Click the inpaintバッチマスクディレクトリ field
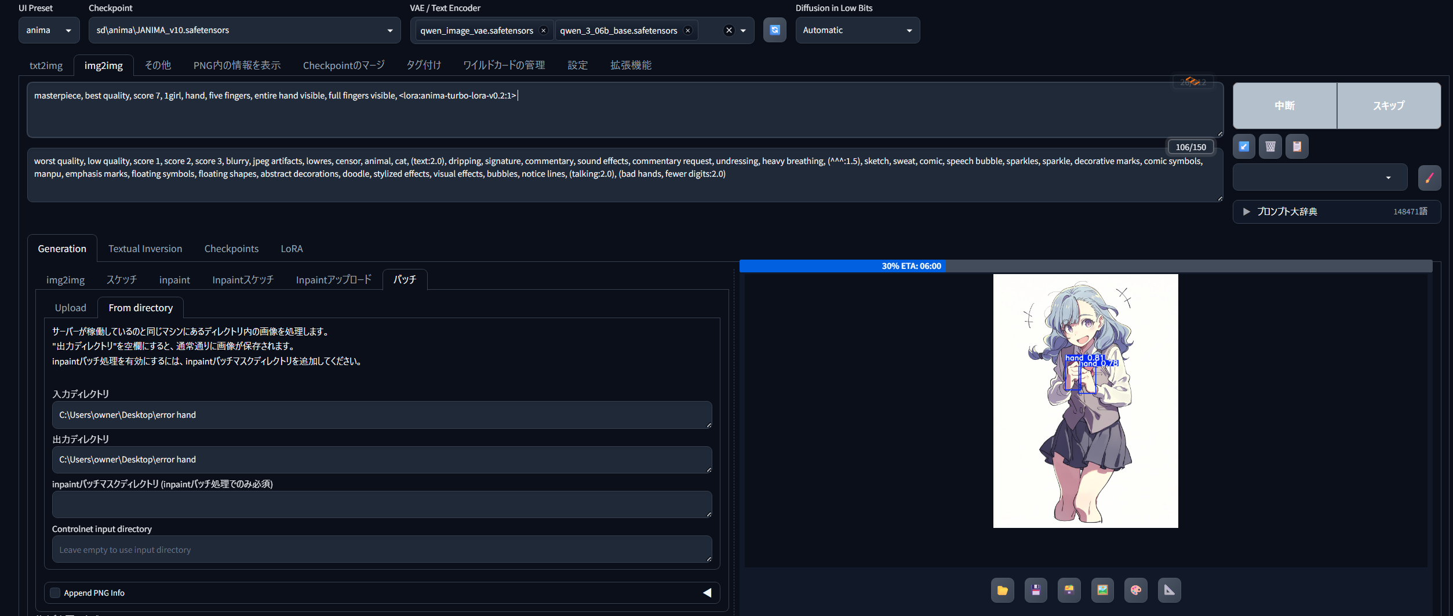 pyautogui.click(x=382, y=504)
